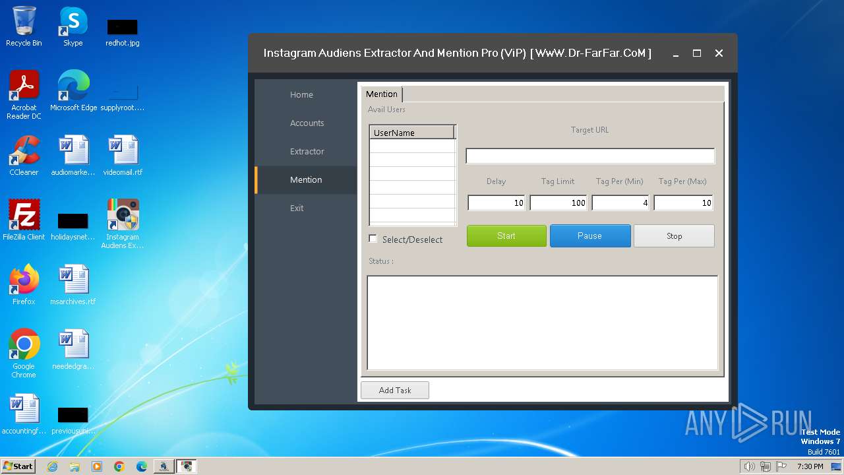Viewport: 844px width, 475px height.
Task: Click the Add Task button
Action: pos(395,390)
